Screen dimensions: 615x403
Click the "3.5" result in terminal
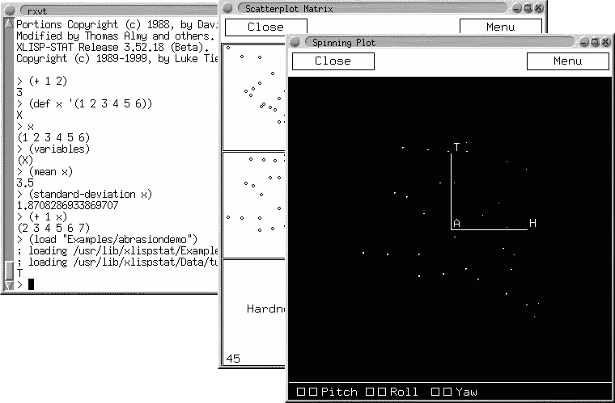25,183
